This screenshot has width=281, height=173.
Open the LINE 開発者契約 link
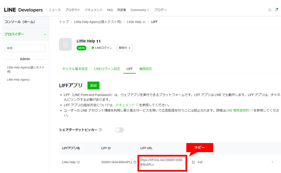click(x=237, y=110)
